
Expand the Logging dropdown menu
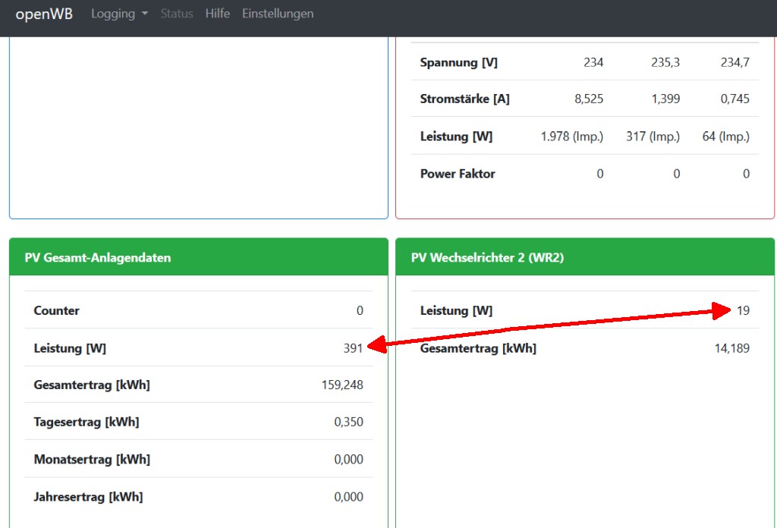coord(119,14)
